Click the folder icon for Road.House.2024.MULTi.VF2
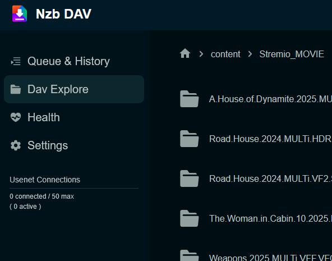332x261 pixels. [190, 178]
